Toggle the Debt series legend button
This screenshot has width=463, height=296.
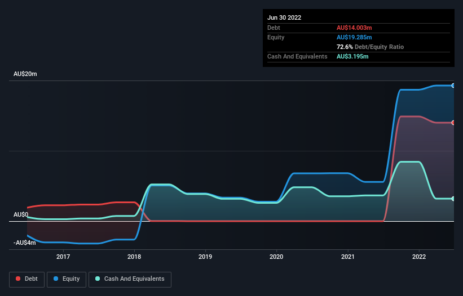tap(27, 279)
